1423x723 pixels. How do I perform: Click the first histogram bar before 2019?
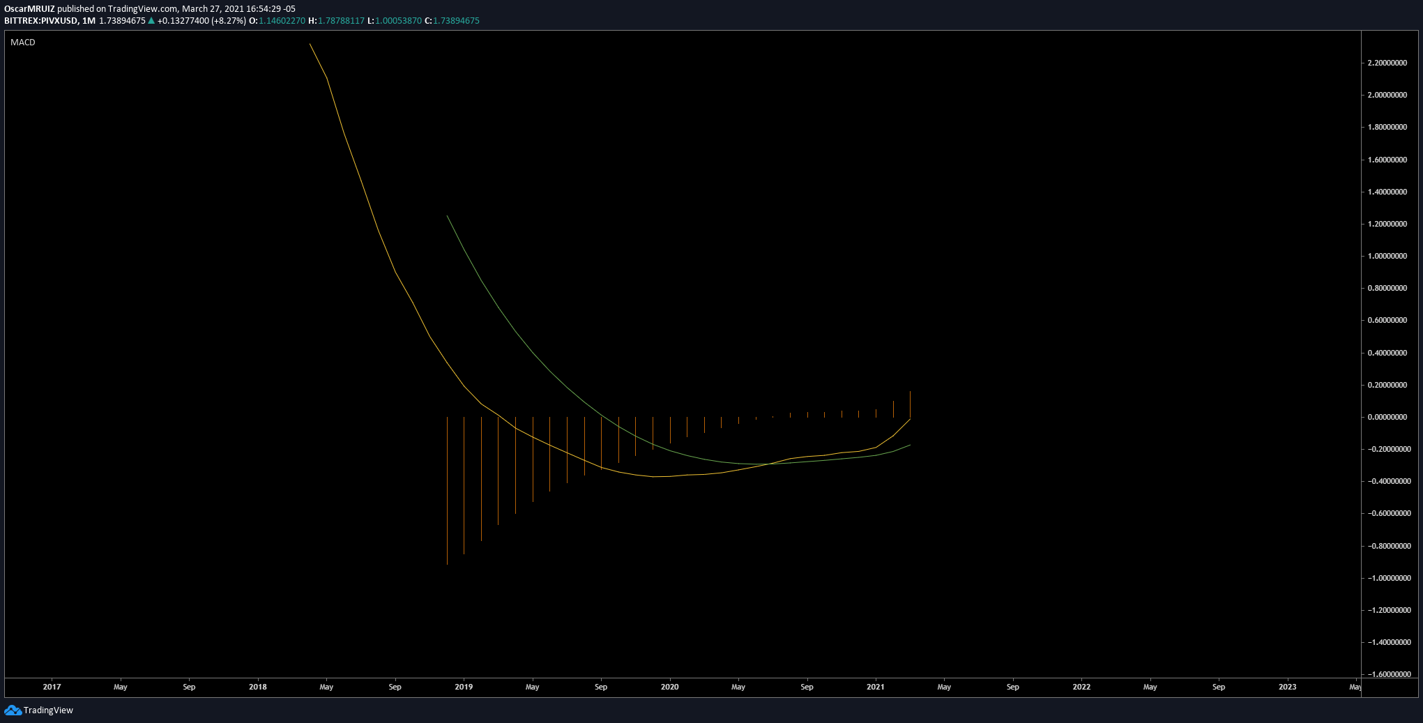(447, 491)
